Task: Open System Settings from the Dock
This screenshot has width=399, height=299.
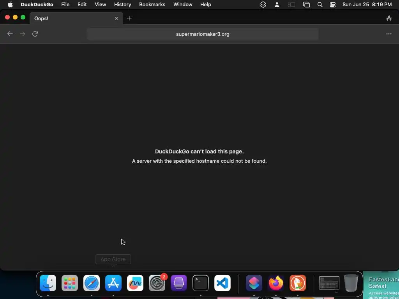Action: click(x=157, y=283)
